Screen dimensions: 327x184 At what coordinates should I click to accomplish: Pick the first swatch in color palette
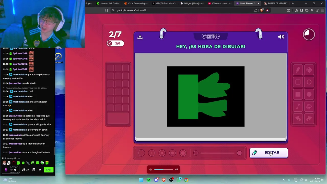click(x=111, y=68)
